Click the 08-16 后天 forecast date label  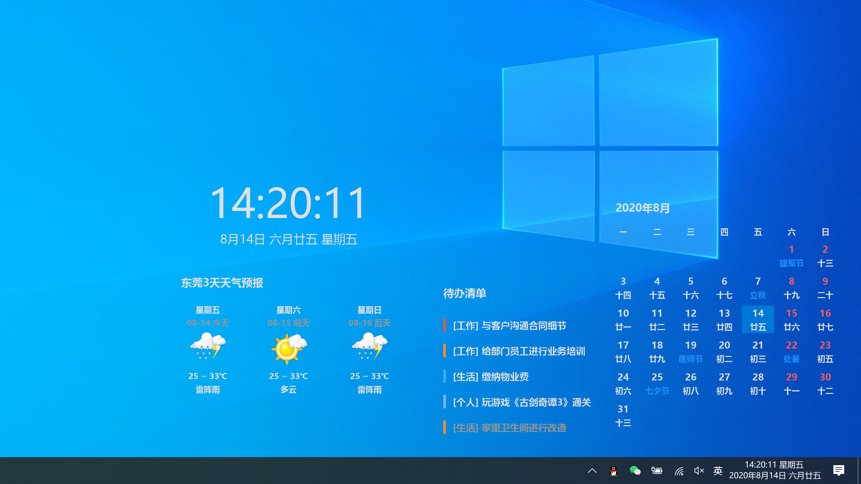pyautogui.click(x=369, y=323)
